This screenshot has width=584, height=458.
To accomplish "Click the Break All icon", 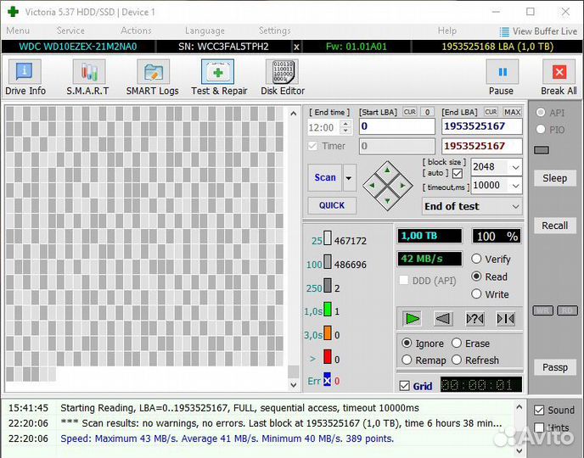I will click(559, 78).
